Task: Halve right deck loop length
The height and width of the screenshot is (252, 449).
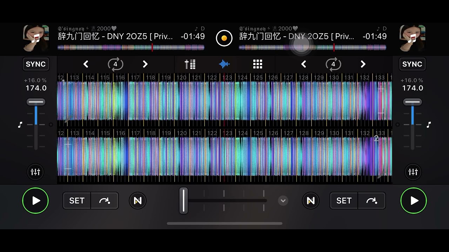Action: (x=303, y=64)
